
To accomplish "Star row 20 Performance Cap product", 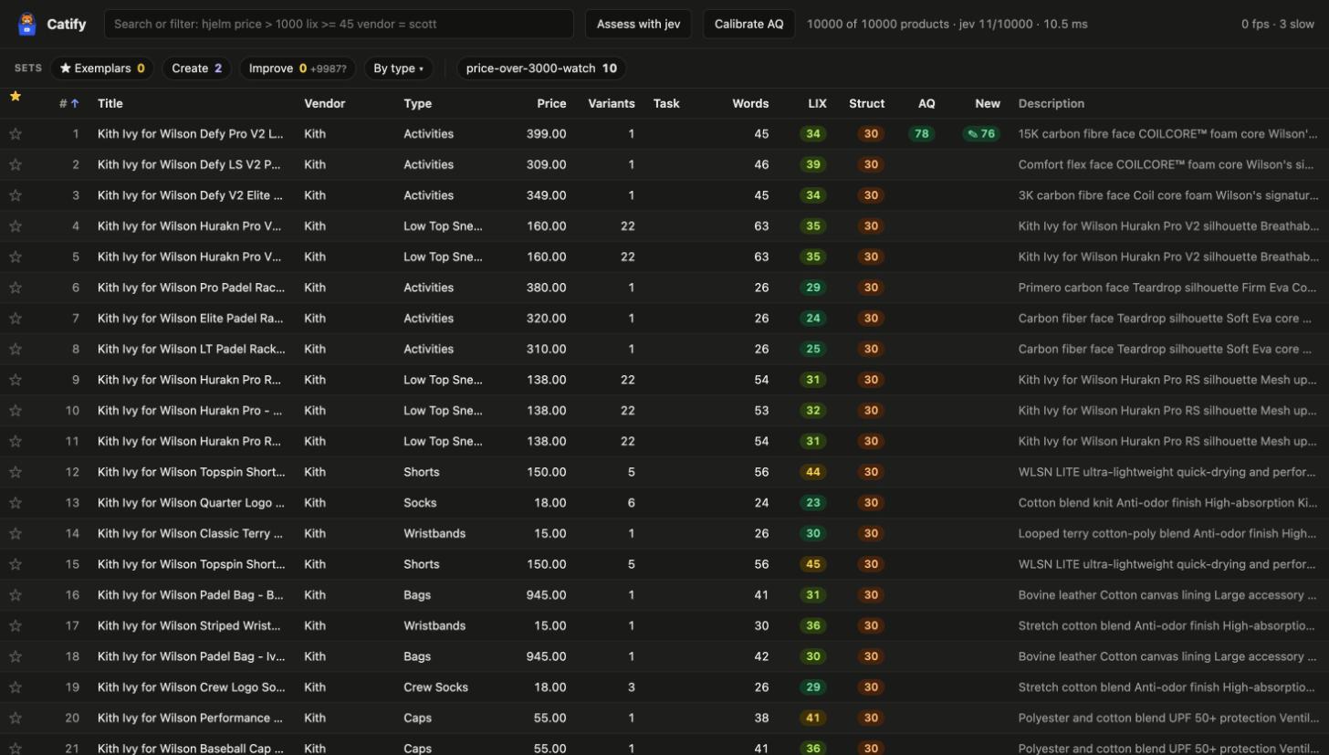I will (x=16, y=718).
